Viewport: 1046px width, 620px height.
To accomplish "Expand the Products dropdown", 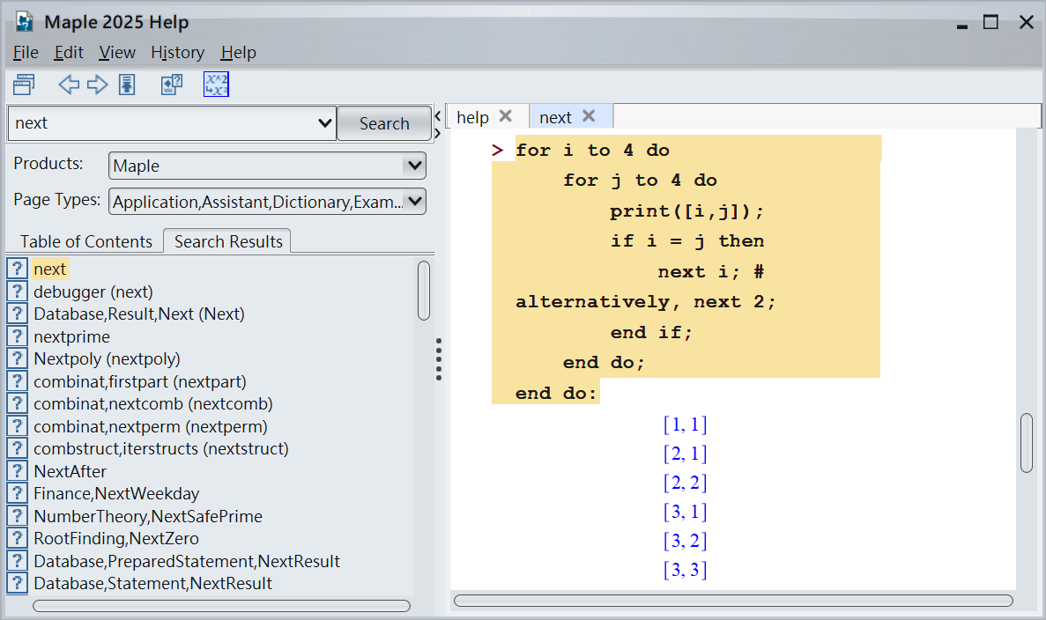I will (413, 166).
